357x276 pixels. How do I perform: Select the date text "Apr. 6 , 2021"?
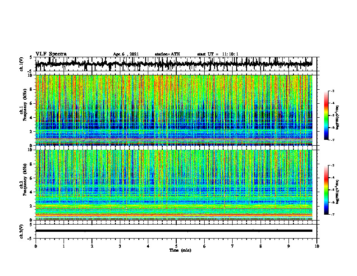(x=126, y=54)
